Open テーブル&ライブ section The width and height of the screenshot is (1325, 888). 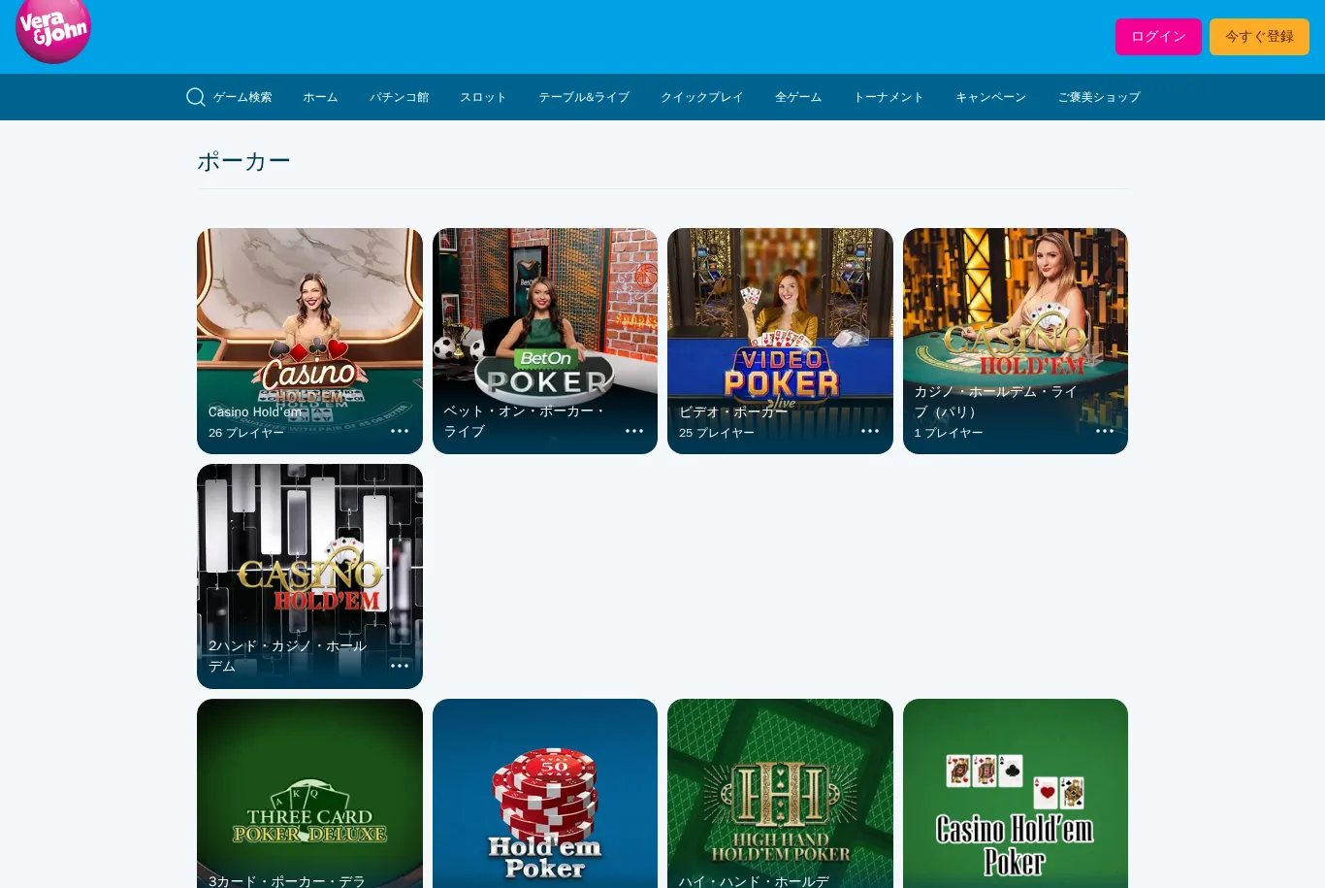pyautogui.click(x=584, y=97)
